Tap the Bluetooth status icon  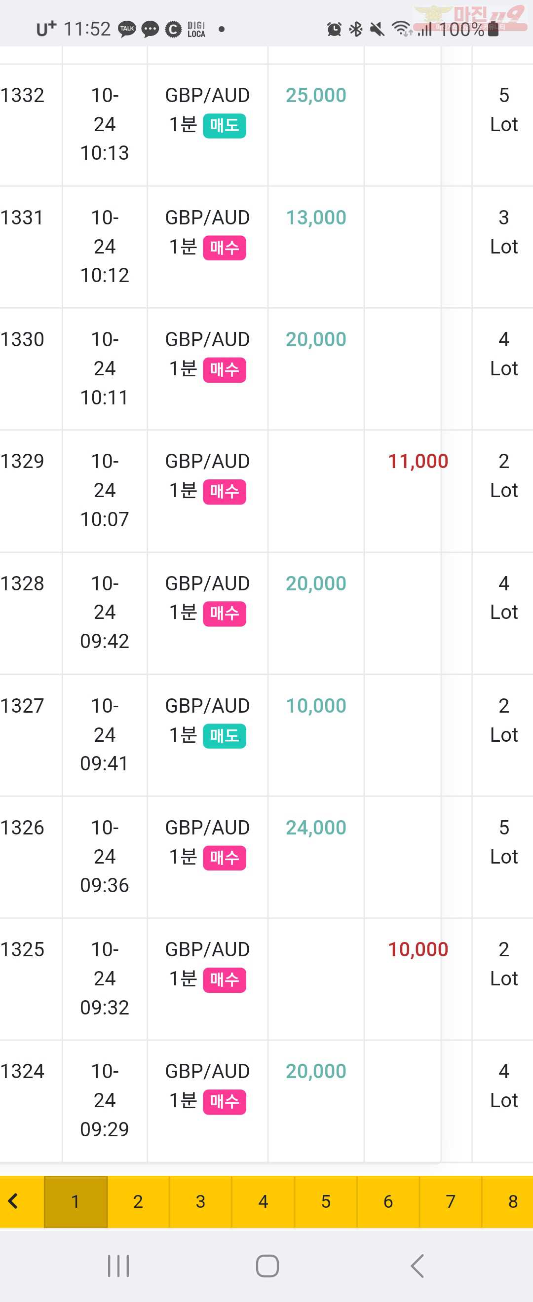(x=356, y=29)
